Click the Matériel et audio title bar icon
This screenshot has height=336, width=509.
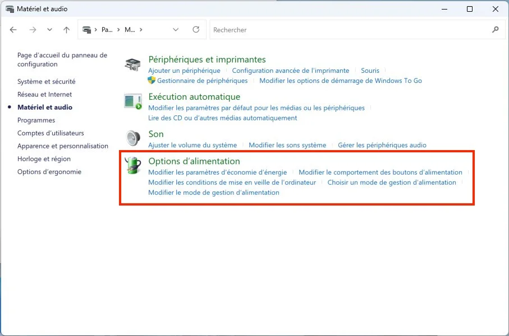[10, 9]
